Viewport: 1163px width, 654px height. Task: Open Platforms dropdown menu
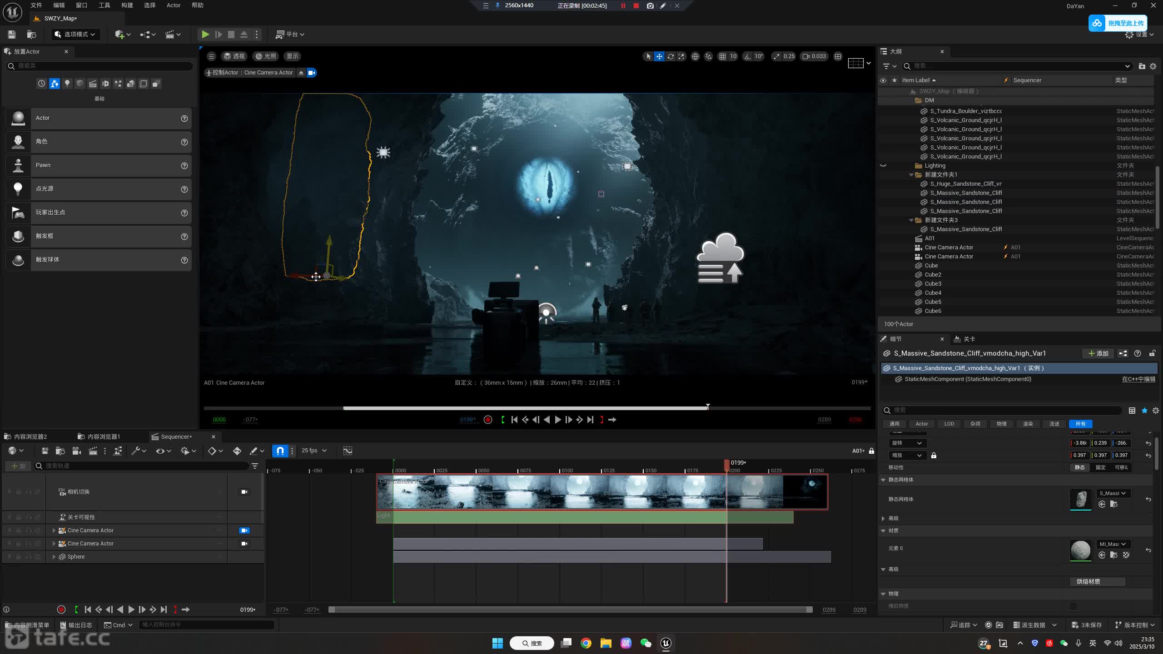(x=290, y=35)
